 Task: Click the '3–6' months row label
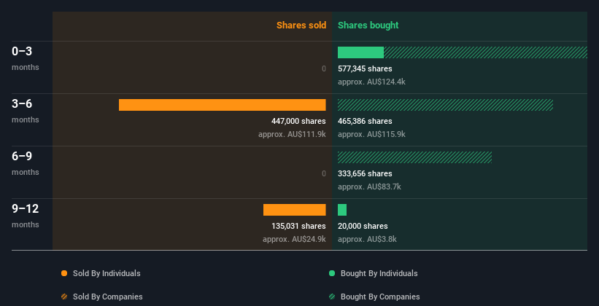pyautogui.click(x=22, y=103)
